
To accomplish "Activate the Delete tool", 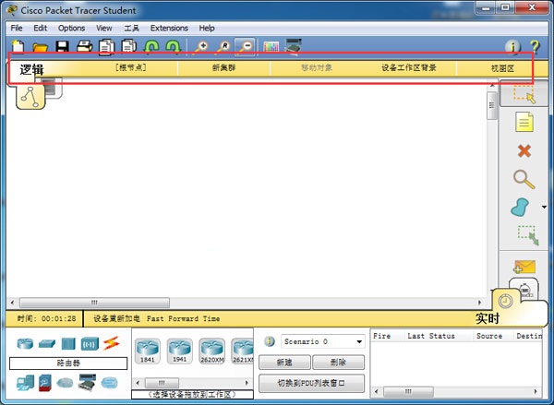I will [x=524, y=151].
